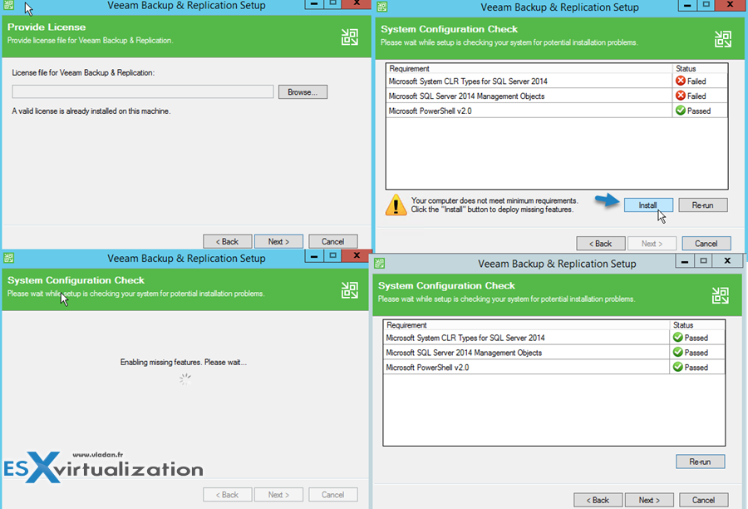Click Veeam title bar icon in failed check window

[x=382, y=7]
